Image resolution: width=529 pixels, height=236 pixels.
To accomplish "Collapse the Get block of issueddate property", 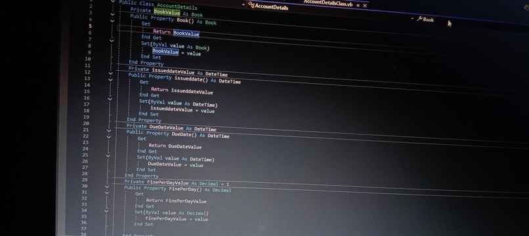I will pos(110,79).
